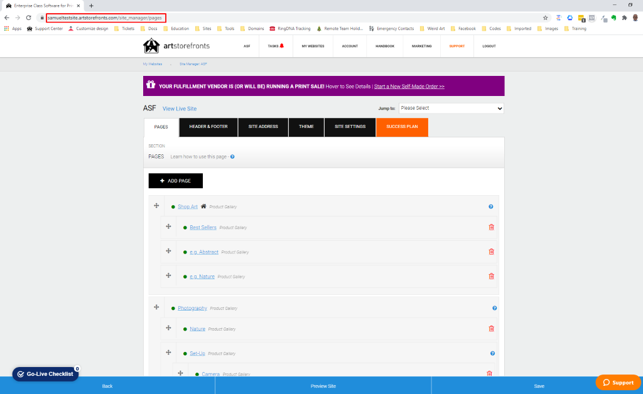Viewport: 643px width, 394px height.
Task: Open help icon on Set-Up row
Action: click(492, 353)
